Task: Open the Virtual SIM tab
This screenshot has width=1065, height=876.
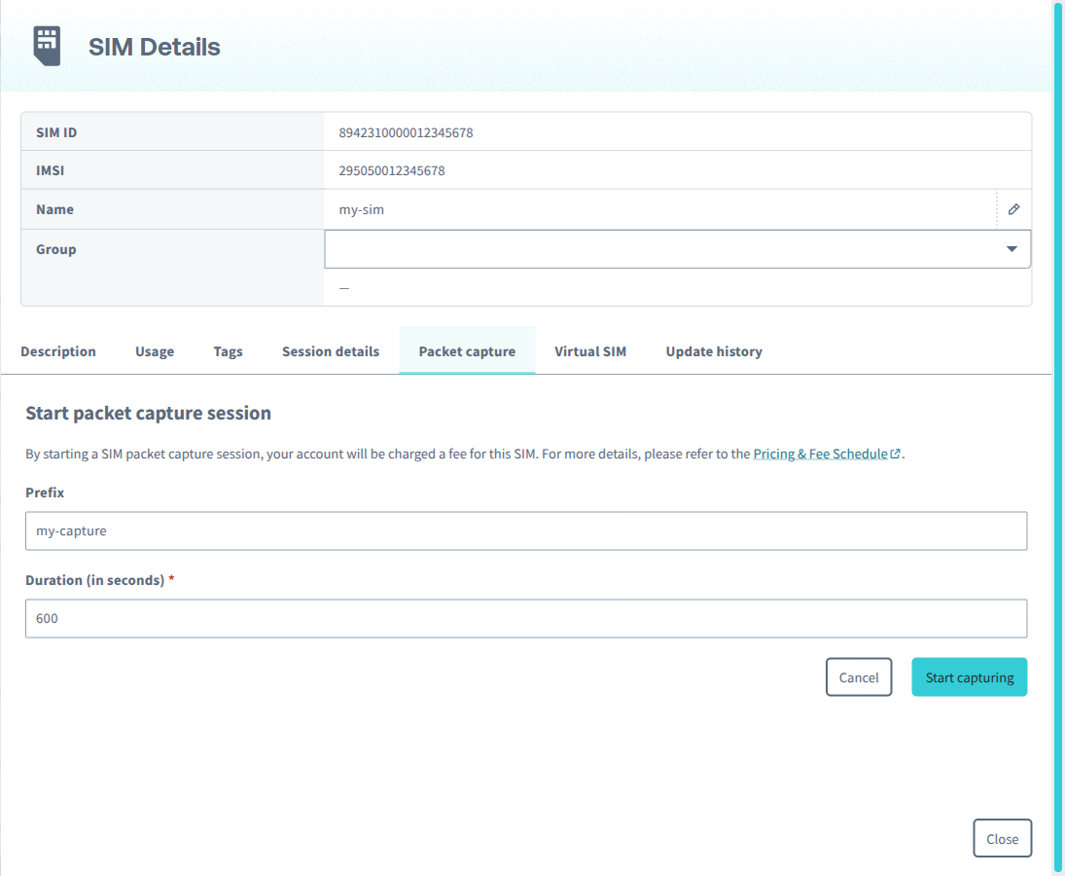Action: click(590, 351)
